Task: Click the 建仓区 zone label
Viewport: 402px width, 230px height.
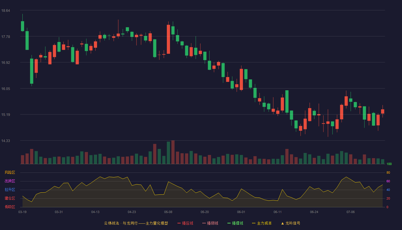Action: [10, 198]
